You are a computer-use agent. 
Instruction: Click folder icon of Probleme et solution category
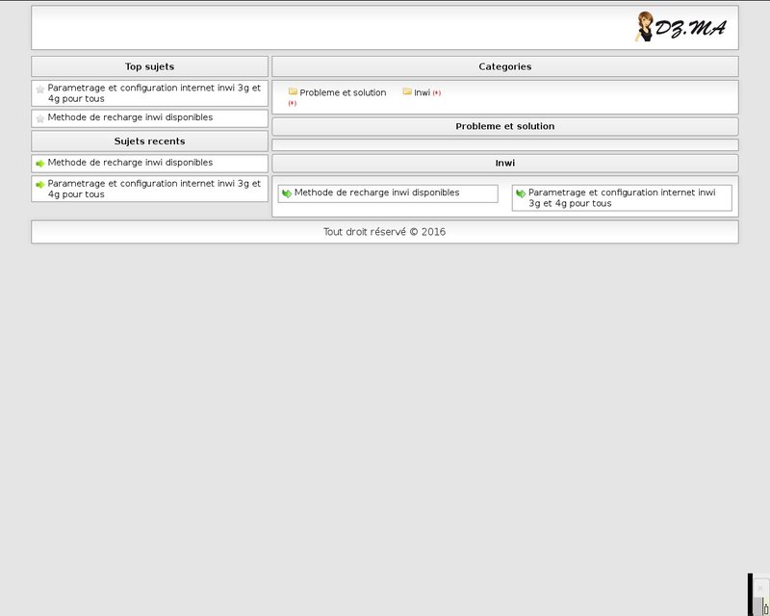click(x=293, y=91)
